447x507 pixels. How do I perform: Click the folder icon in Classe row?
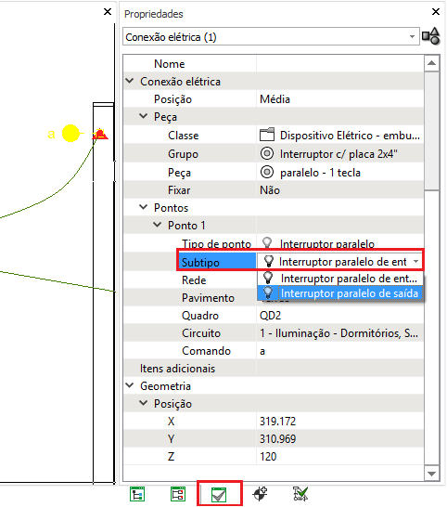pos(267,135)
